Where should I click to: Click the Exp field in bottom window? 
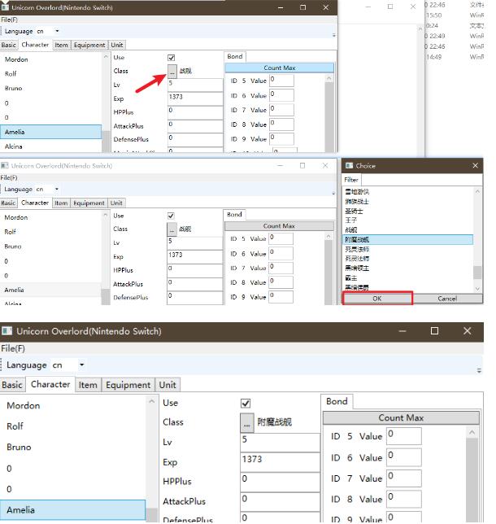tap(281, 462)
